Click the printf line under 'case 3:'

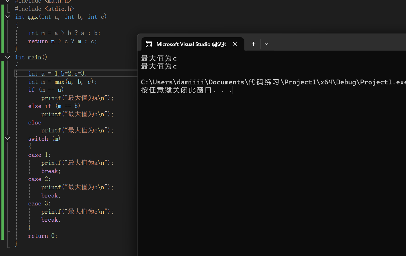(77, 211)
